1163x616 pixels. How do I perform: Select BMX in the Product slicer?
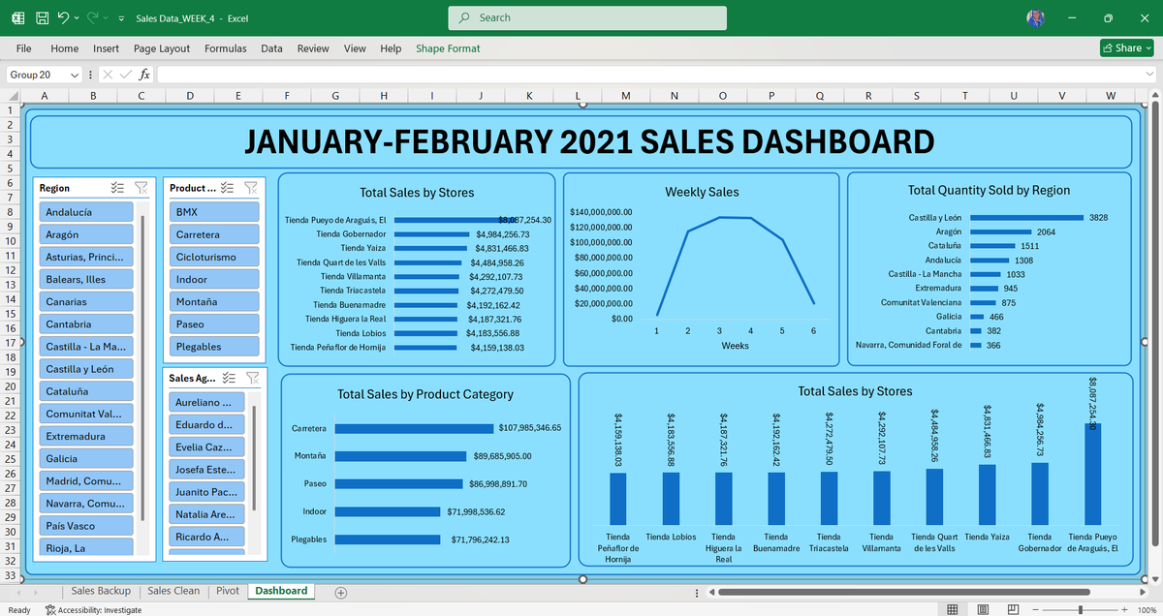point(214,212)
